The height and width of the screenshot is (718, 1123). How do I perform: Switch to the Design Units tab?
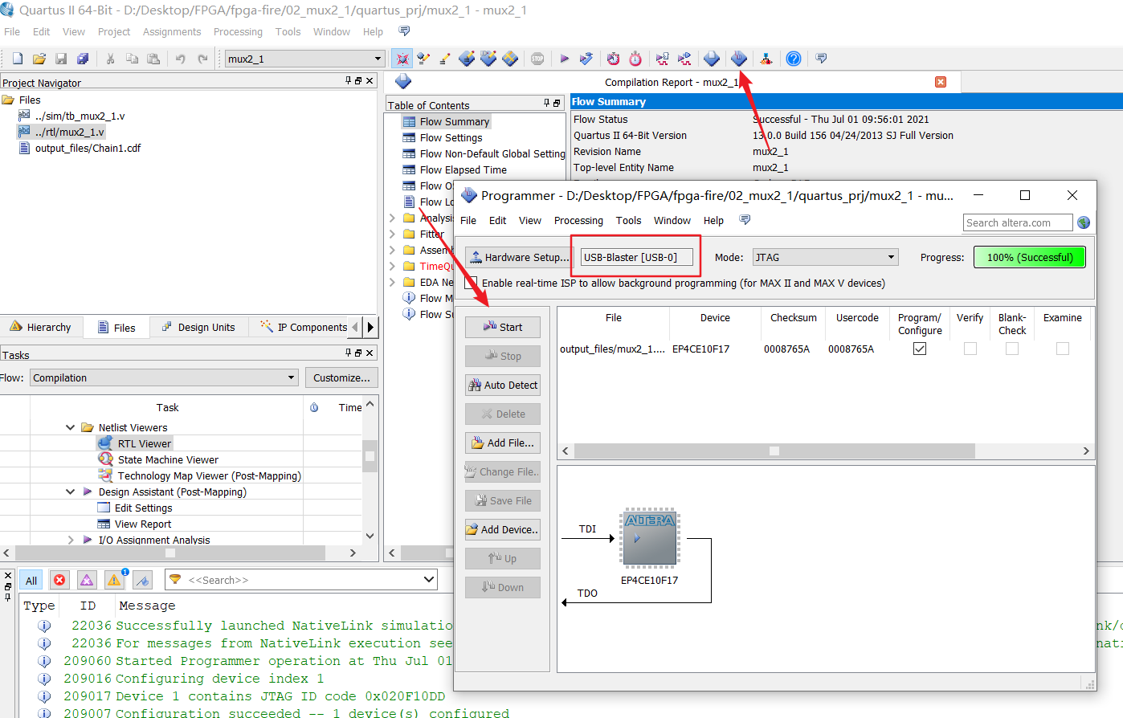point(198,327)
